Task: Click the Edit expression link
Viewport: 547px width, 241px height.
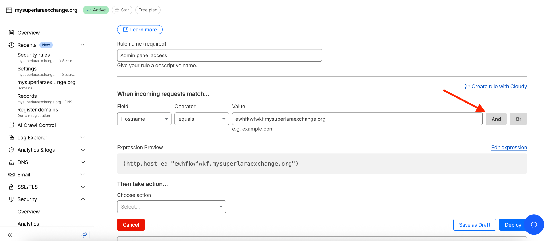Action: [x=509, y=148]
